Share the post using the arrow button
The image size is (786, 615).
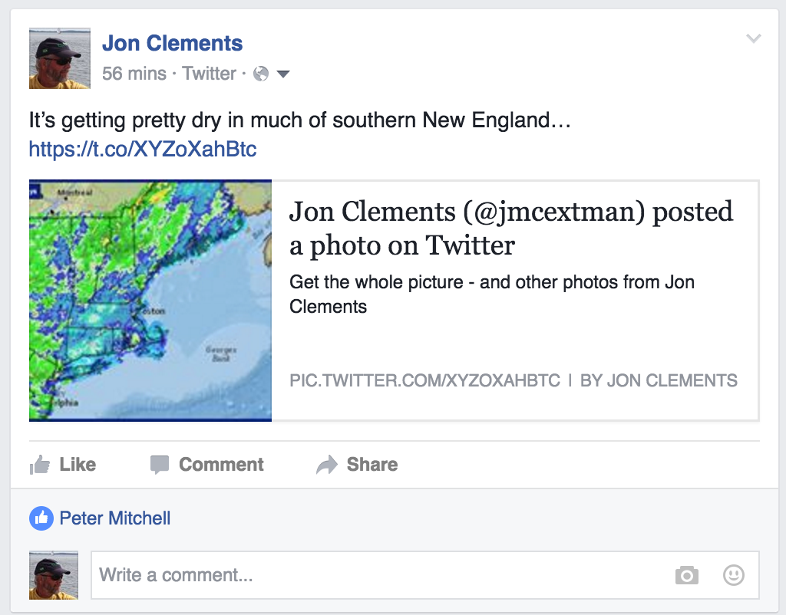[358, 465]
